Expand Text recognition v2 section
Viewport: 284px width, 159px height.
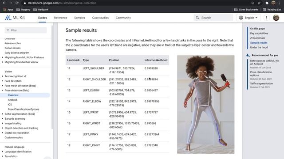click(3, 76)
